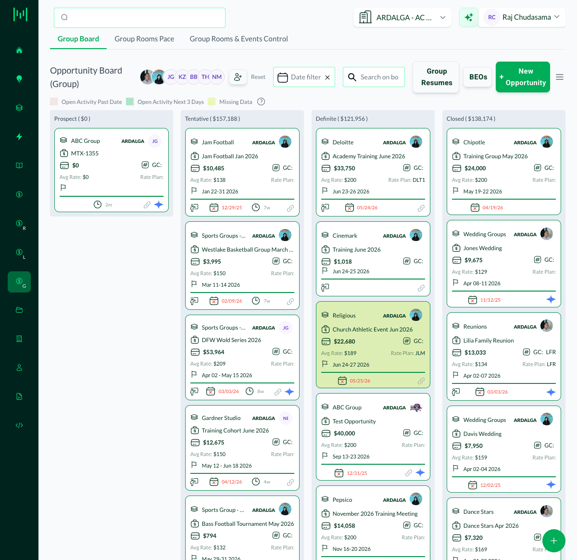Click link icon on Cinemark card
Viewport: 577px width, 560px height.
coord(421,288)
